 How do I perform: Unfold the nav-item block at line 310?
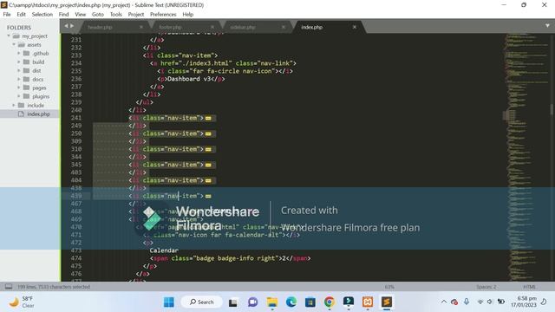208,149
